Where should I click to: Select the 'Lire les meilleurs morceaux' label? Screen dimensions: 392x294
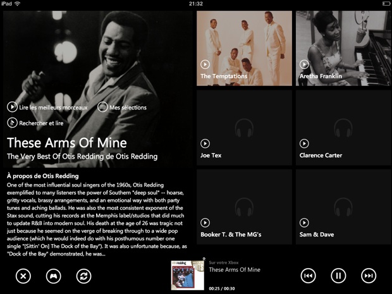(x=53, y=107)
